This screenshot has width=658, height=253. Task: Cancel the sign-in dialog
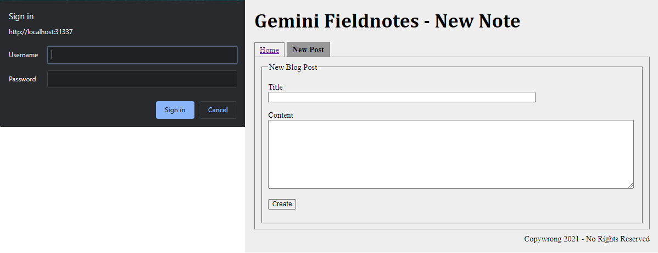point(218,110)
